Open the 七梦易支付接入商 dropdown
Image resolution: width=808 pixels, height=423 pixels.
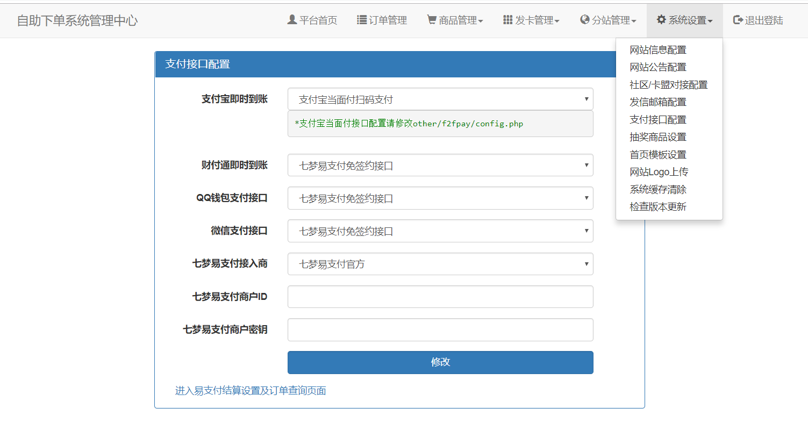pyautogui.click(x=440, y=264)
